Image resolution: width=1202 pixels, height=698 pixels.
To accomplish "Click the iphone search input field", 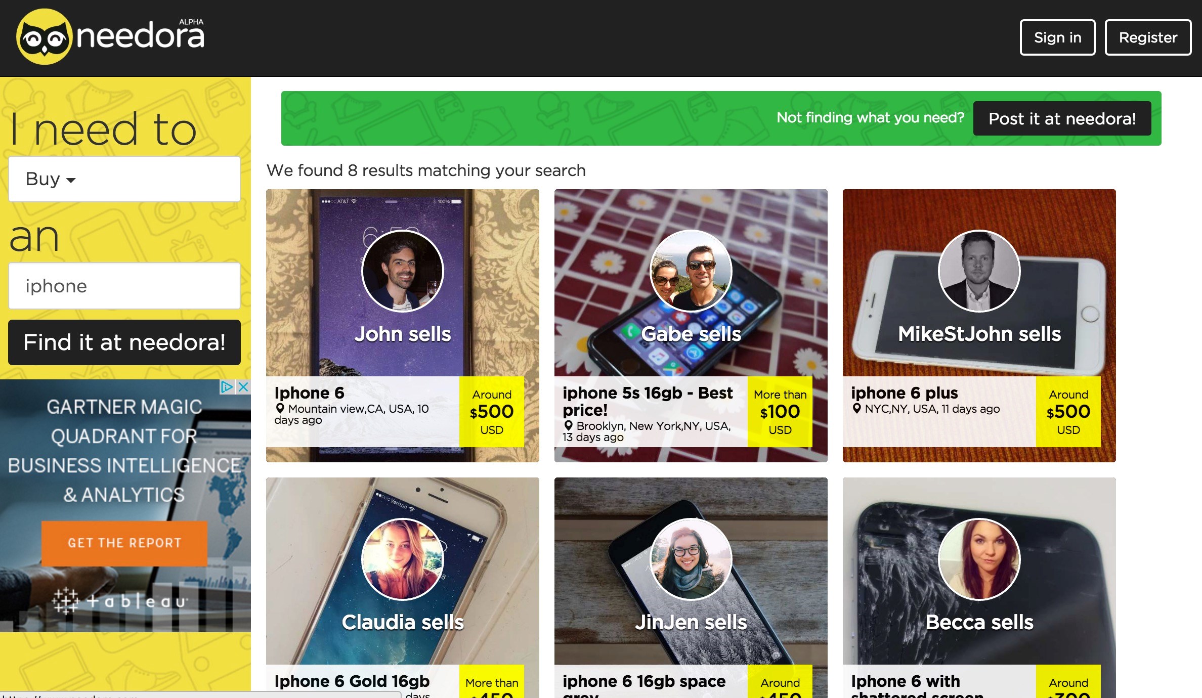I will point(124,286).
